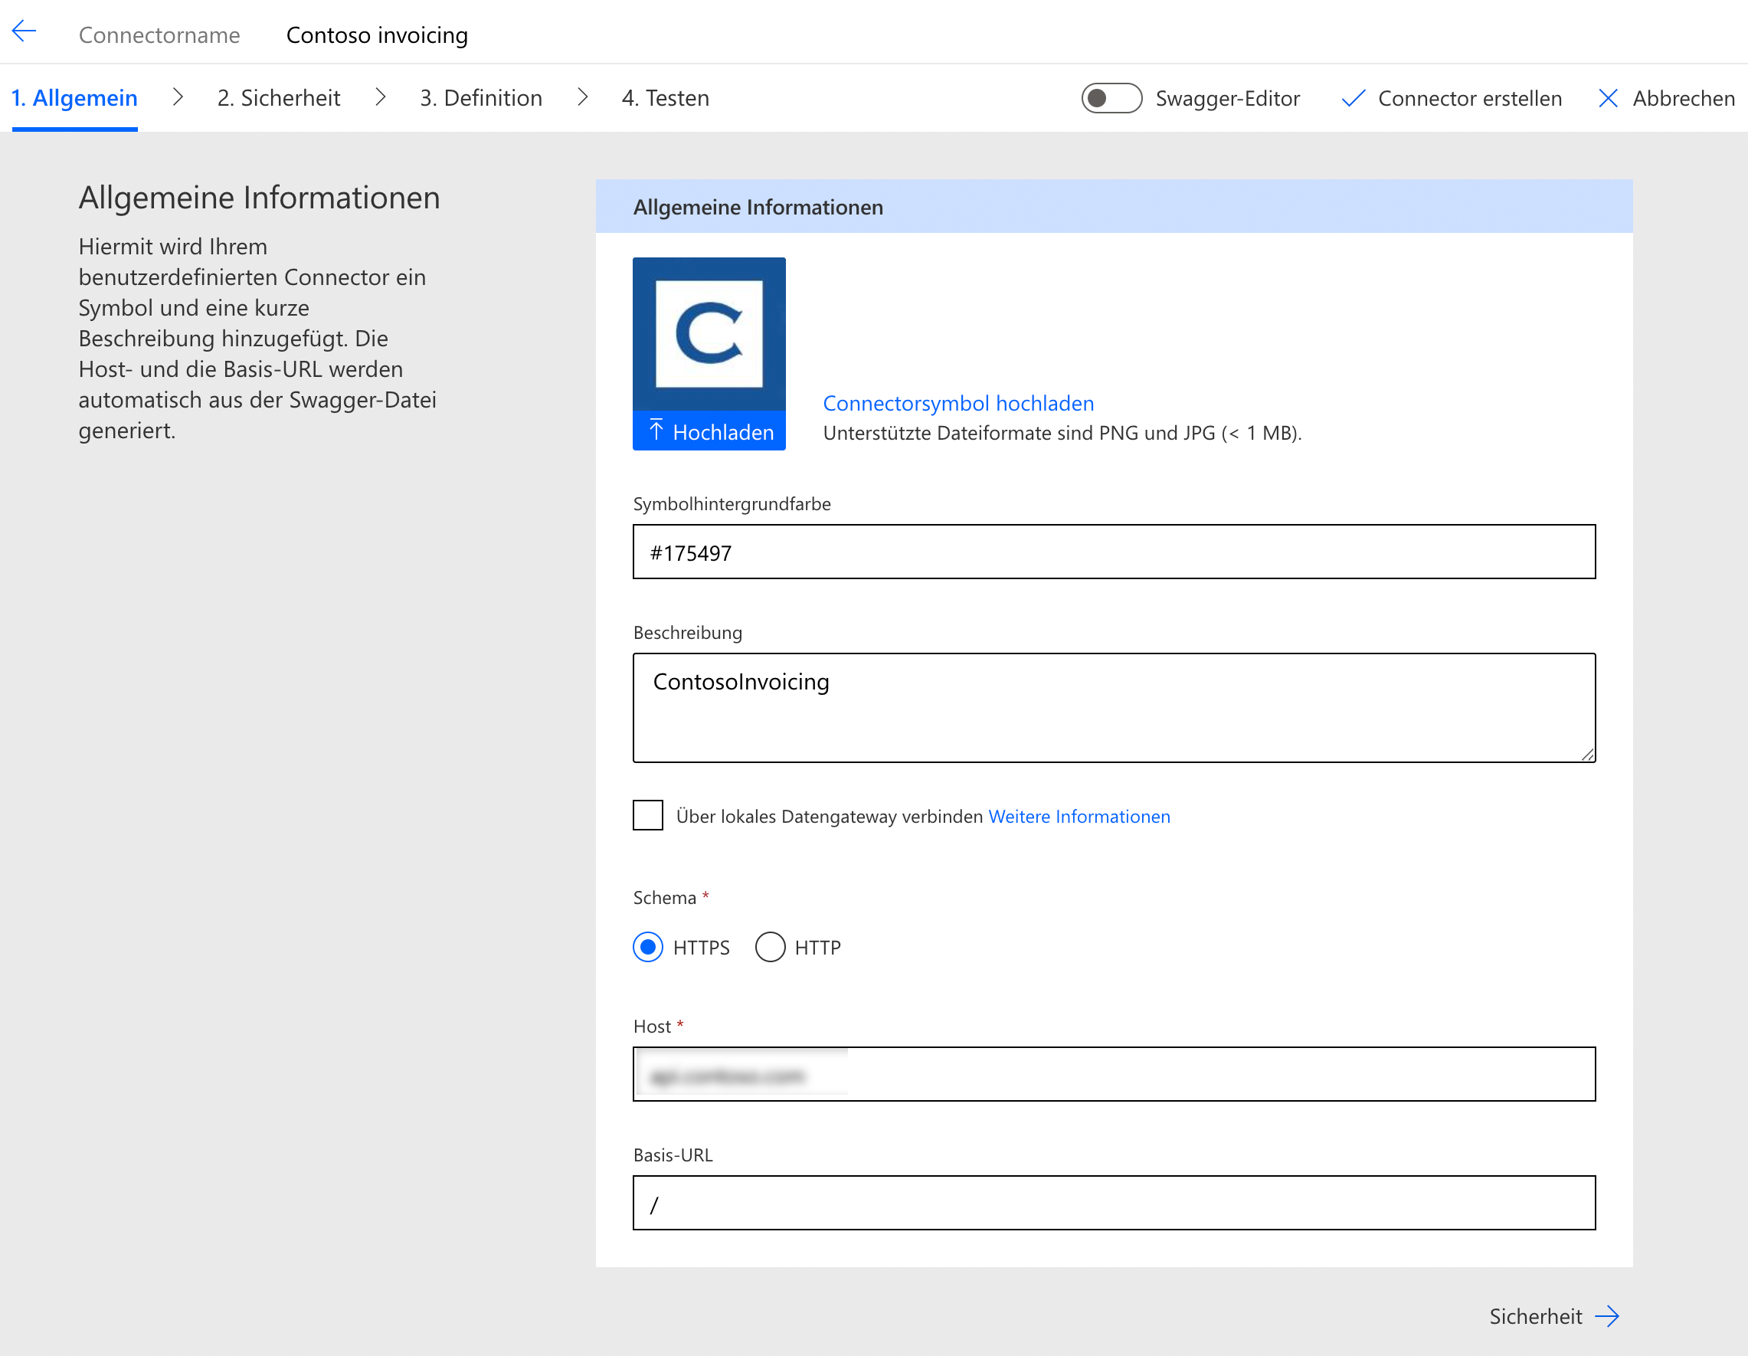Go to the 2. Sicherheit step
1748x1356 pixels.
point(279,97)
